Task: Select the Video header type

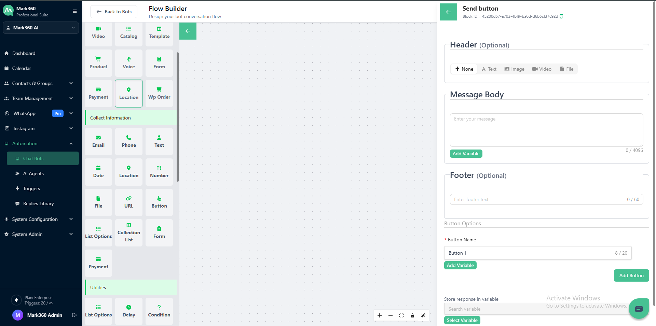Action: pyautogui.click(x=542, y=69)
